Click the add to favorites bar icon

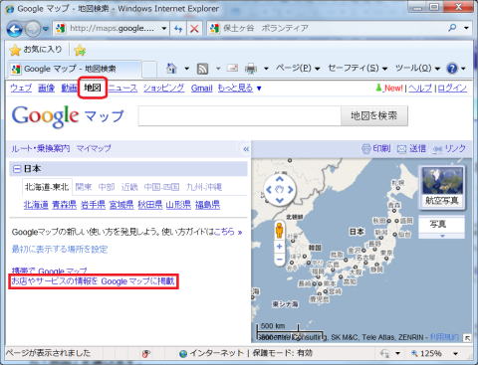tap(80, 51)
